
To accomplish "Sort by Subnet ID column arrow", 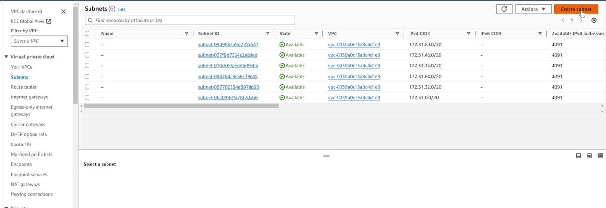I will (268, 34).
